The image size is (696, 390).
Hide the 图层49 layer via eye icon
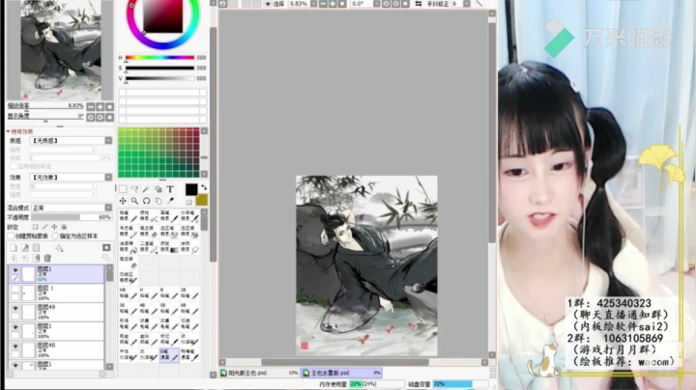tap(15, 308)
